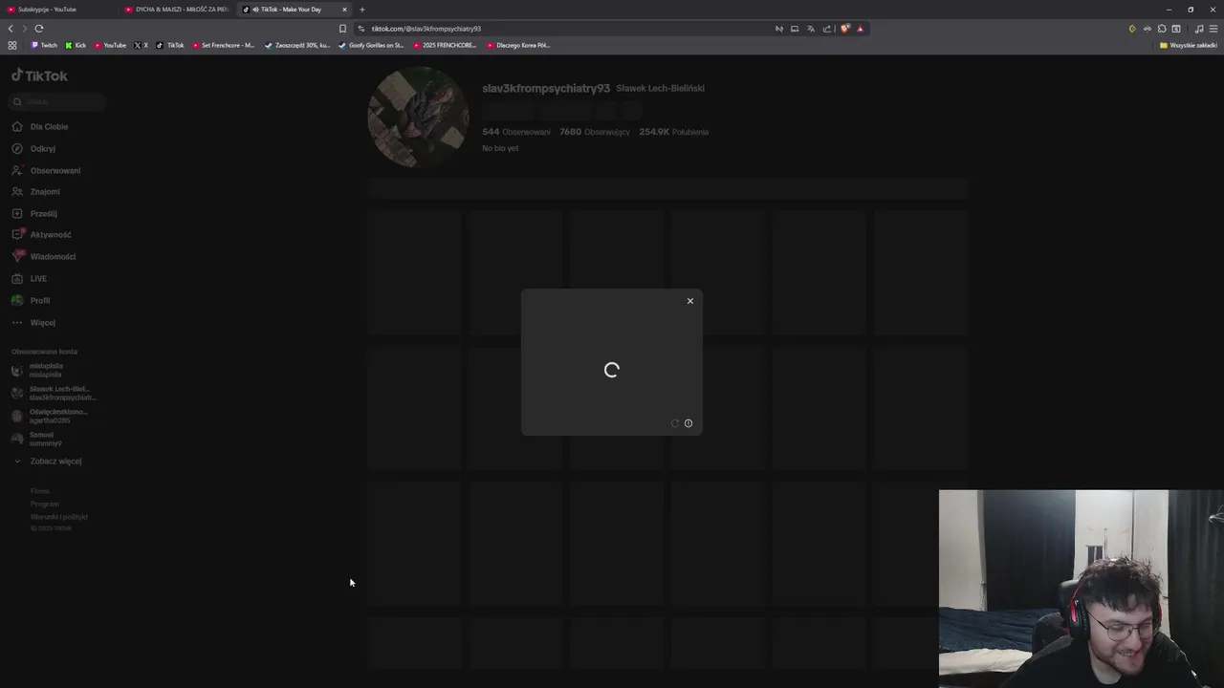Click the TikTok logo in sidebar
Viewport: 1224px width, 688px height.
39,75
